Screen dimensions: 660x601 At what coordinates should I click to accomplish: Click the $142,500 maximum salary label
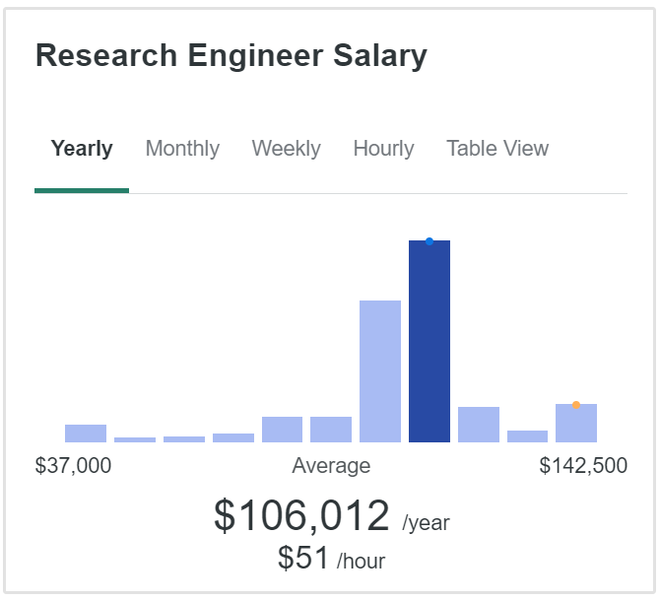click(583, 466)
